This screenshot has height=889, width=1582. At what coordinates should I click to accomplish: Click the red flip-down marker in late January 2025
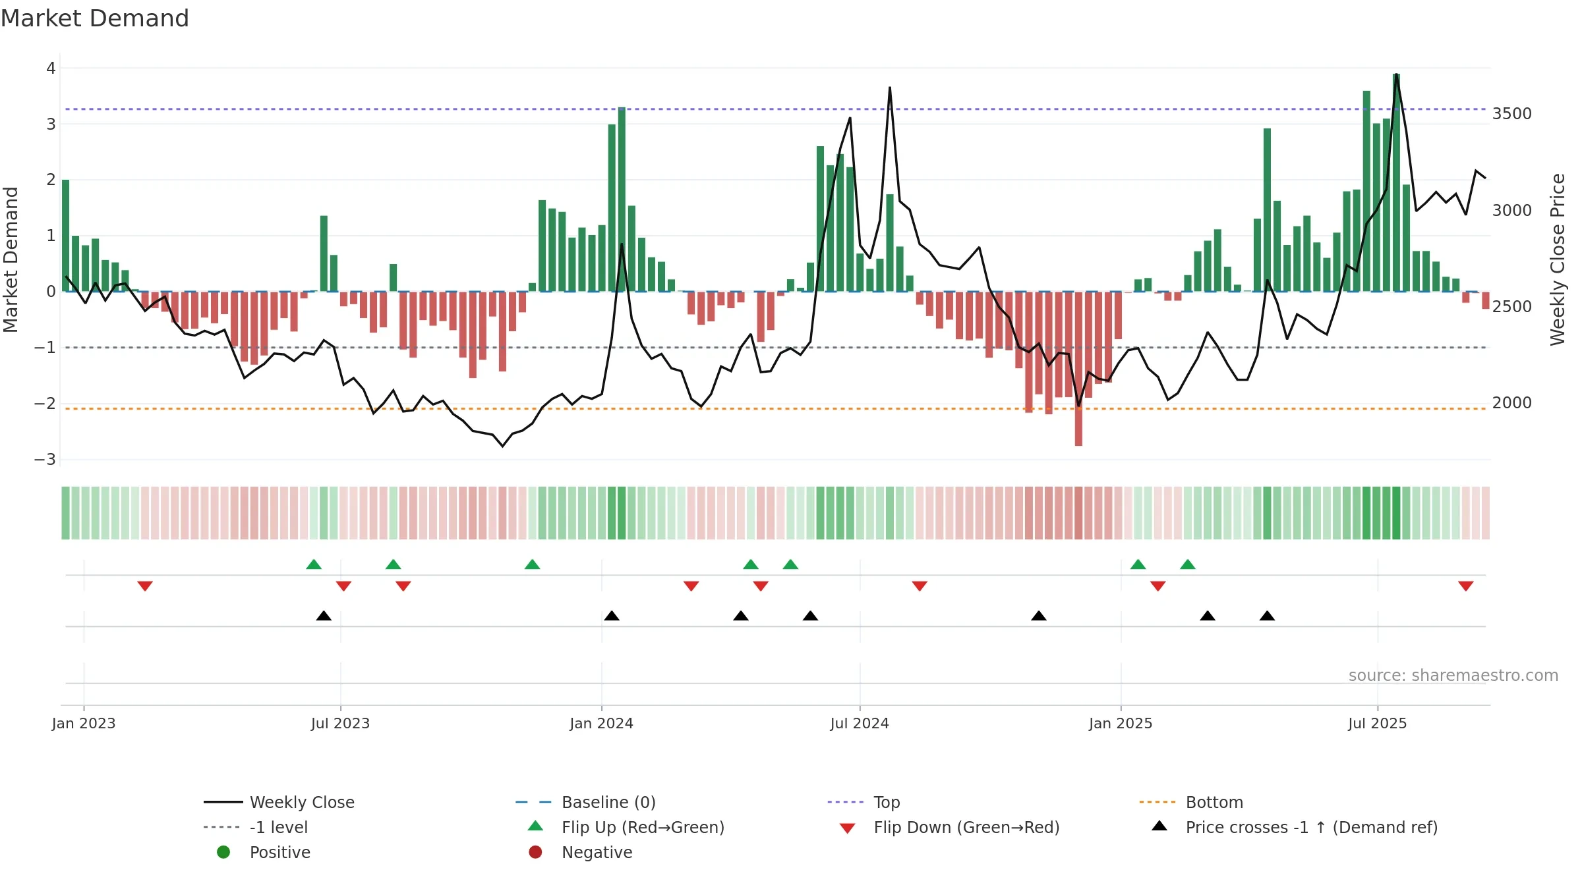pyautogui.click(x=1157, y=586)
